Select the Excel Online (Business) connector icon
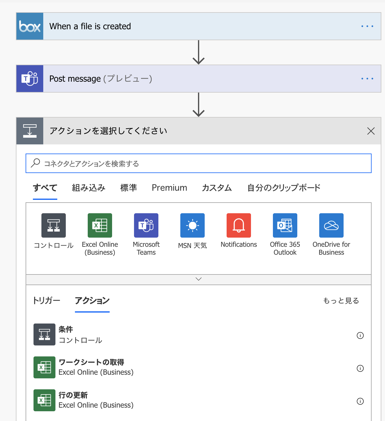This screenshot has width=385, height=421. [100, 225]
